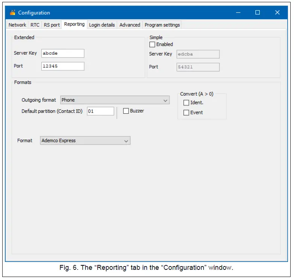Screen dimensions: 294x280
Task: Click the Formats group label
Action: click(x=23, y=82)
